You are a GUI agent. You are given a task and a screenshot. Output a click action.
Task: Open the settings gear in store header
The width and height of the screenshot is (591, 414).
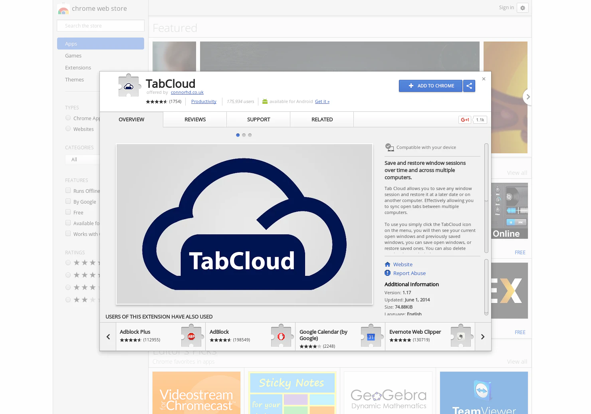pyautogui.click(x=523, y=8)
